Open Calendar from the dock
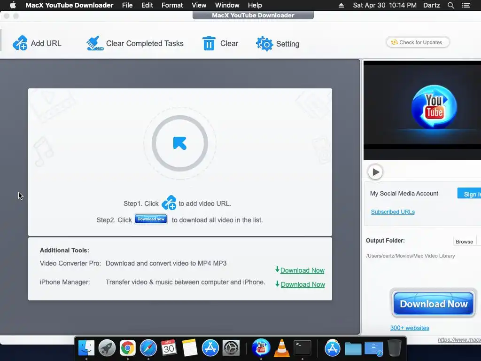Image resolution: width=481 pixels, height=361 pixels. click(x=169, y=348)
